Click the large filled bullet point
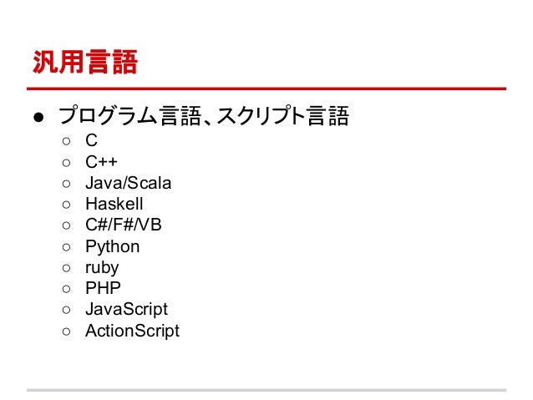 (38, 118)
